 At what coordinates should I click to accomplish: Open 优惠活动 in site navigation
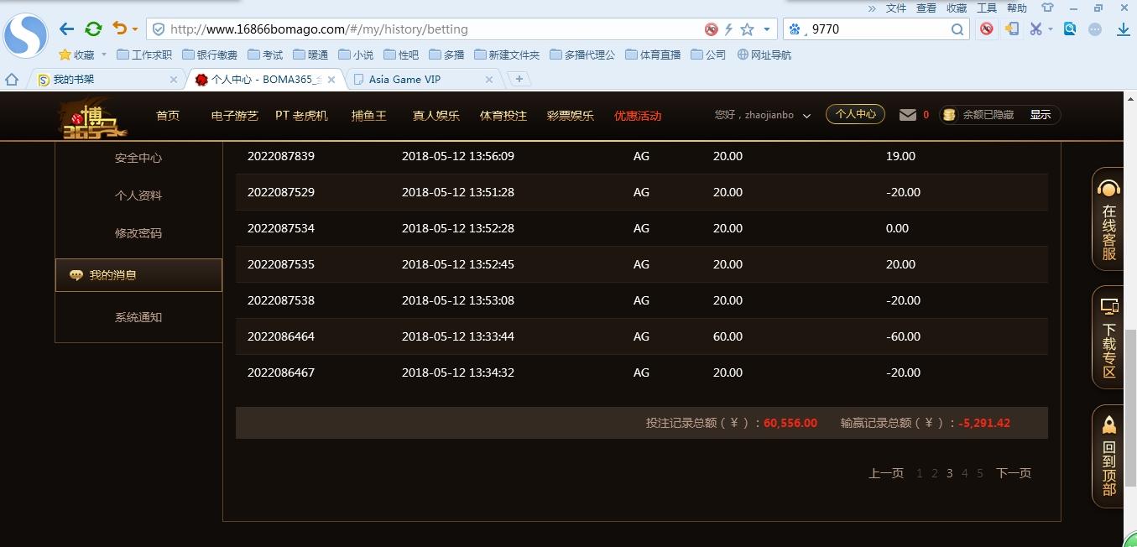(638, 116)
